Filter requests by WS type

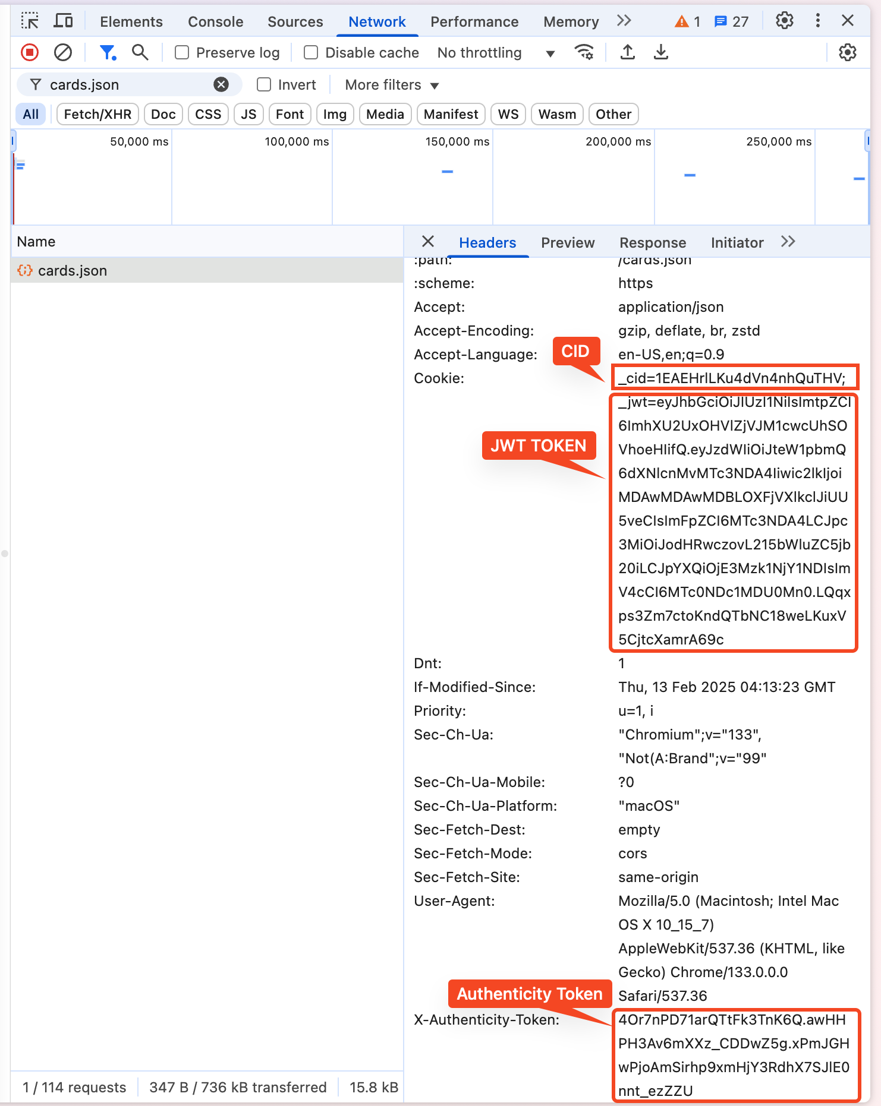point(508,114)
